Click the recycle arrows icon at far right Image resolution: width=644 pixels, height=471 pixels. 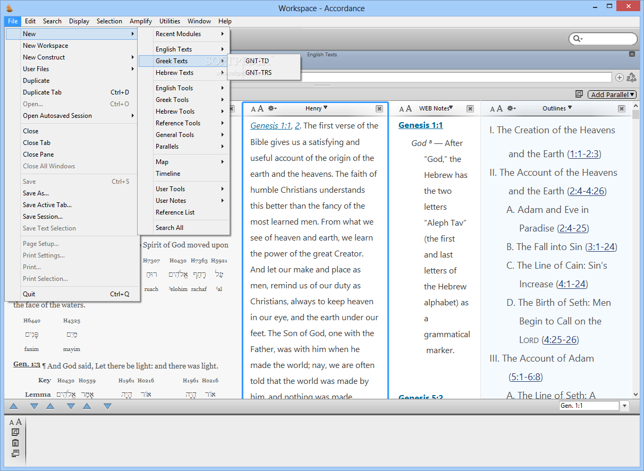click(631, 78)
